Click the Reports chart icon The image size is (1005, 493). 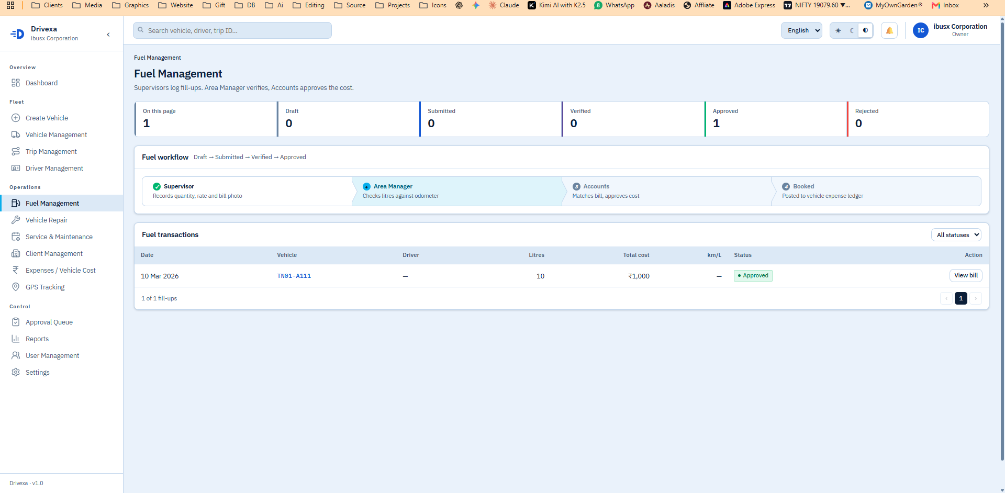coord(16,339)
